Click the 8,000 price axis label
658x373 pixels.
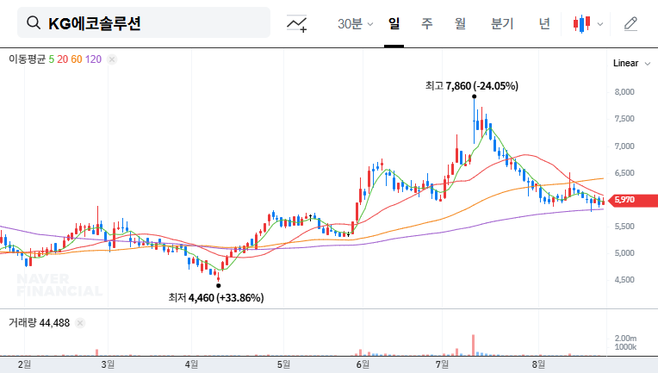tap(624, 92)
